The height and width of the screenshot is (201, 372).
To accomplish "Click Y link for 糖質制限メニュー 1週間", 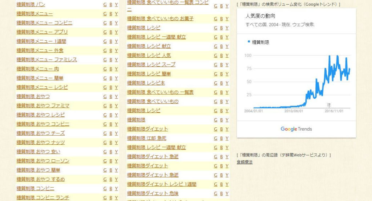I will coord(116,41).
